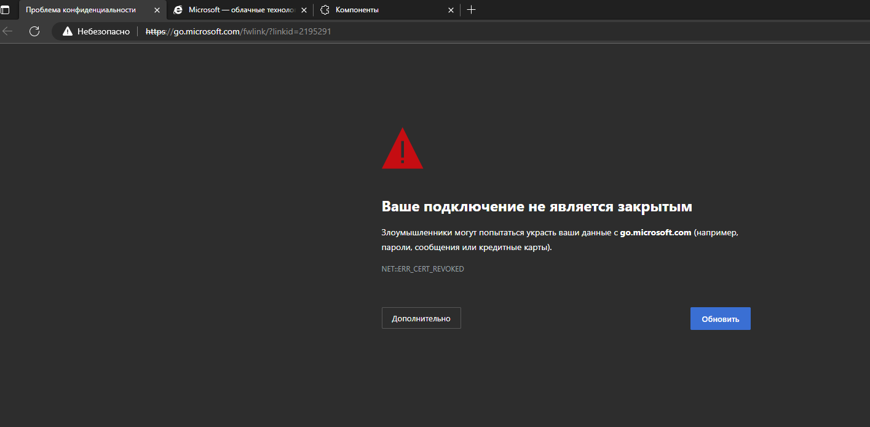Click the Обновить button
The width and height of the screenshot is (870, 427).
pos(720,318)
